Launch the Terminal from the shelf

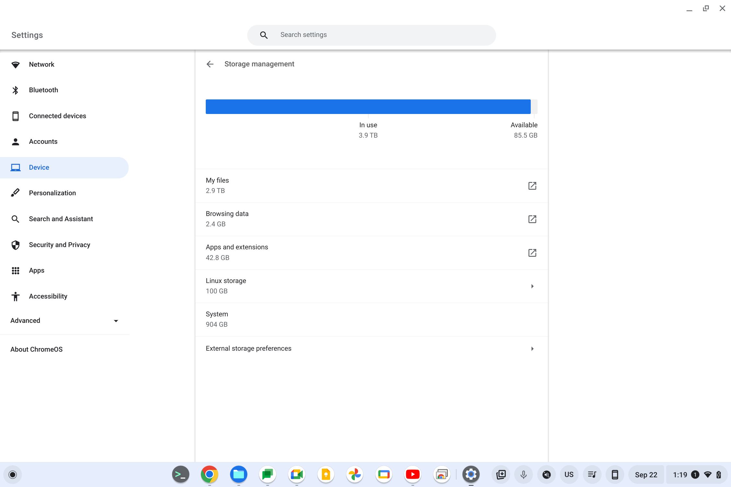point(180,474)
